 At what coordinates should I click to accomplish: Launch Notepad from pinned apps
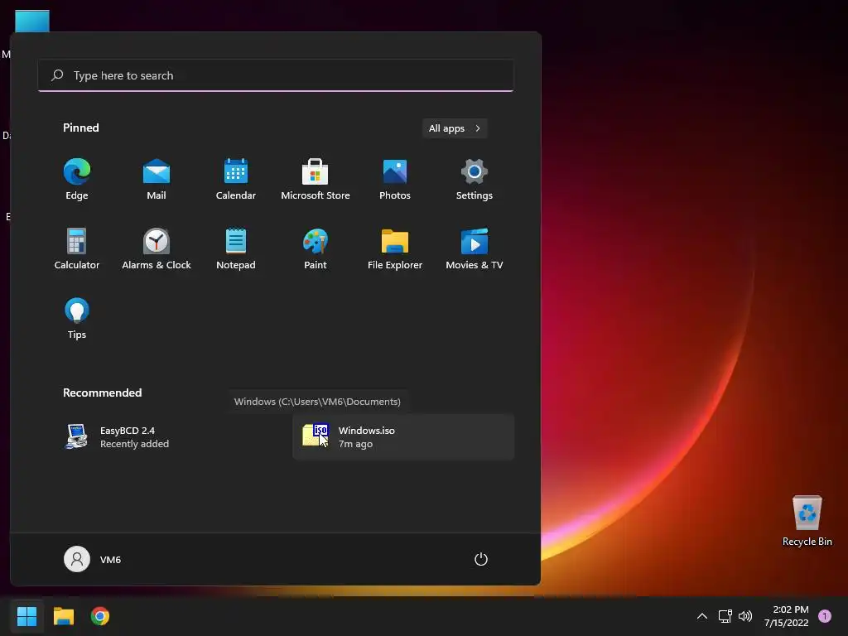click(236, 248)
